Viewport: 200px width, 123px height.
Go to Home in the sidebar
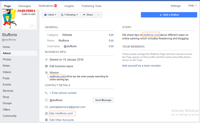click(x=6, y=47)
